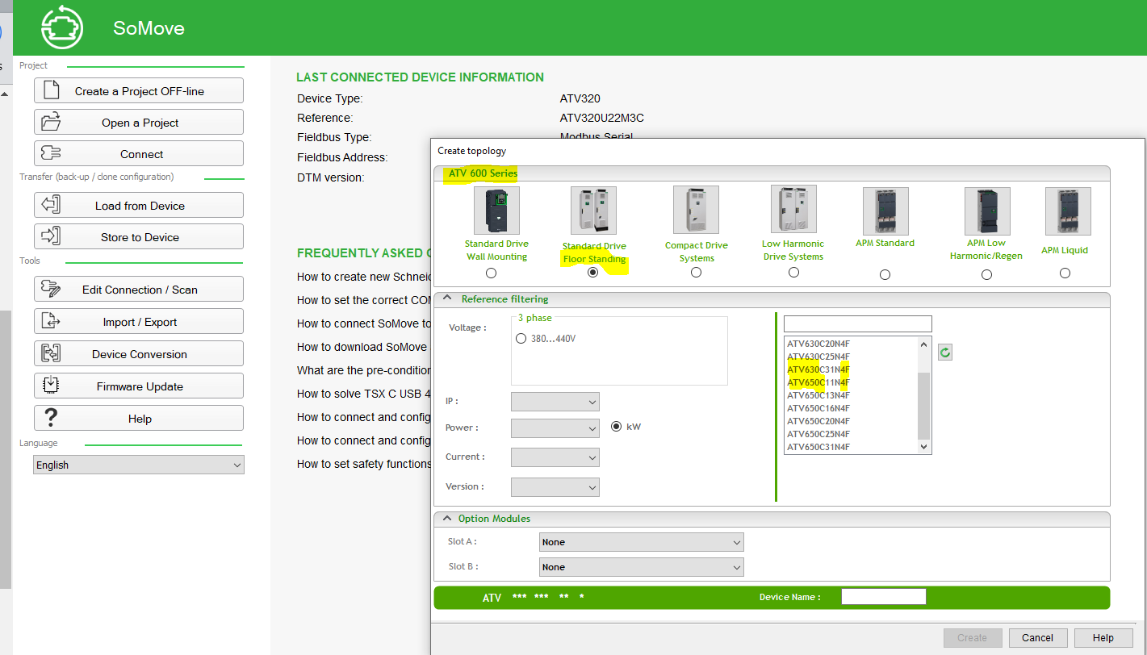
Task: Open the 'How to set safety functions' FAQ link
Action: [363, 464]
